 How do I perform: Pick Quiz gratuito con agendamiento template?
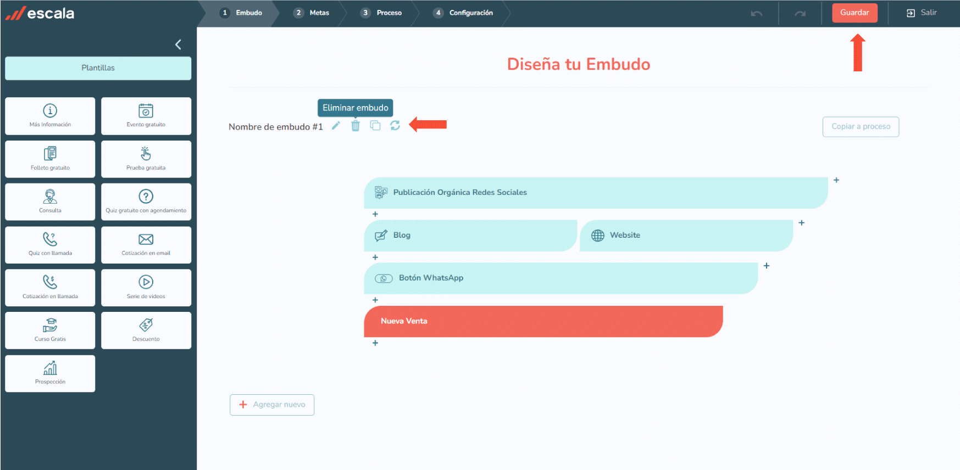[x=146, y=202]
